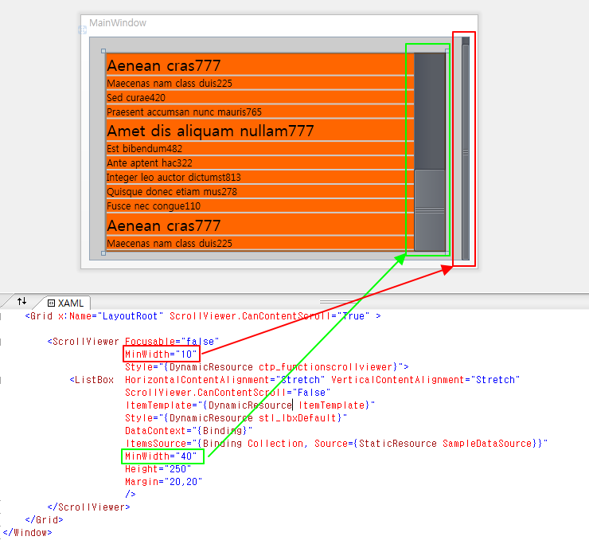Click the closing </ScrollViewer> tag
The image size is (589, 548).
point(88,507)
